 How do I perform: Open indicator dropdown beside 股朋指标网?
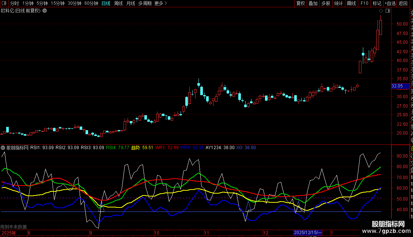3,148
